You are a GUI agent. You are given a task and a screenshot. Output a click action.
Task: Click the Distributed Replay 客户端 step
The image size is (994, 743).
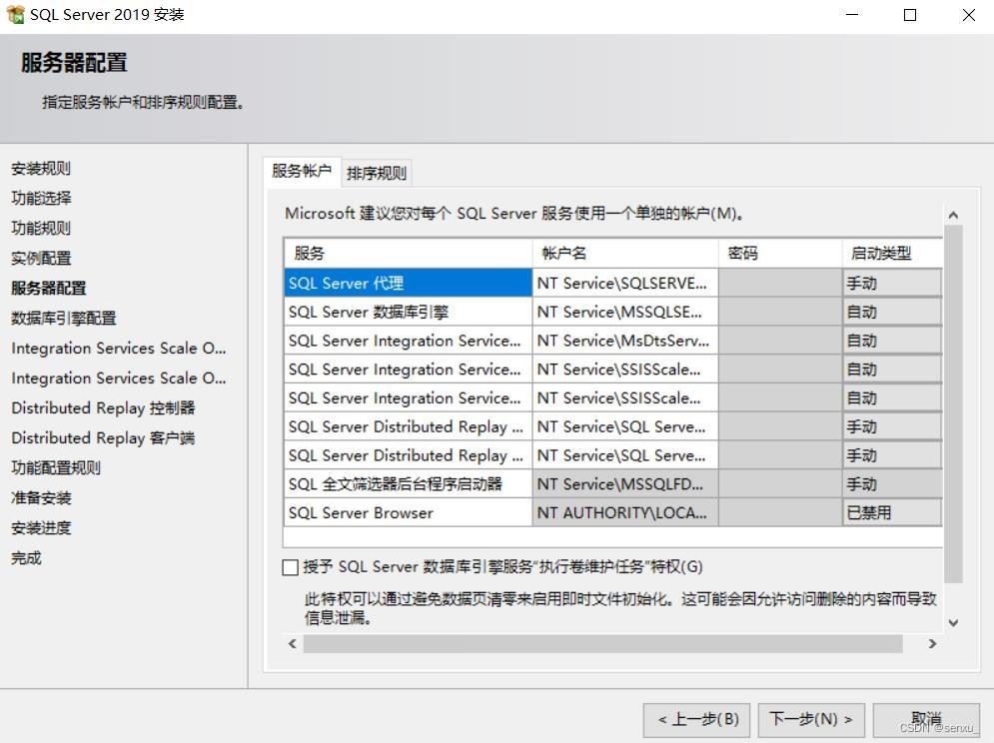pyautogui.click(x=103, y=438)
